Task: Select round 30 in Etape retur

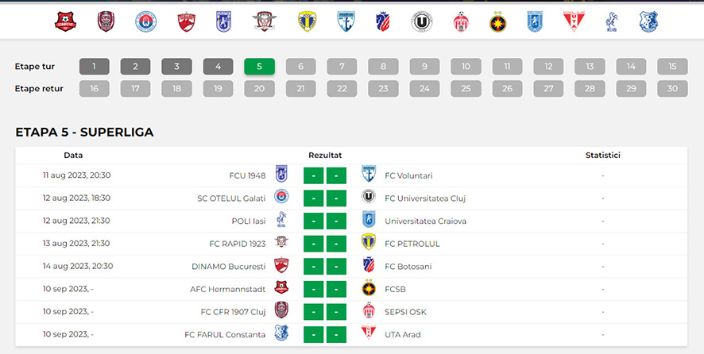Action: point(672,89)
